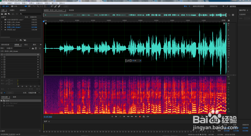Select the Razor tool in toolbar

(x=38, y=6)
